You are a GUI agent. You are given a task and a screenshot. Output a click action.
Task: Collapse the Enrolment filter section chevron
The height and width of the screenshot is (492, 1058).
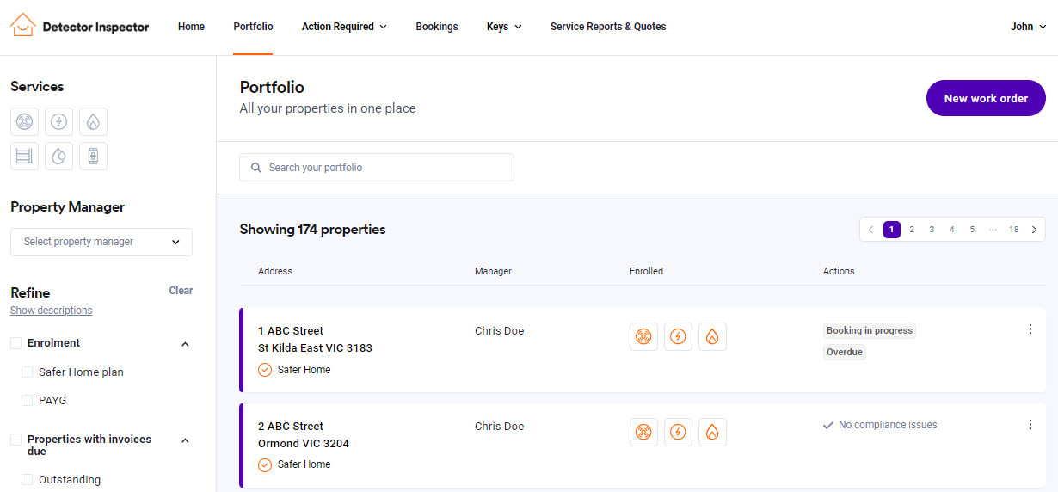[185, 344]
